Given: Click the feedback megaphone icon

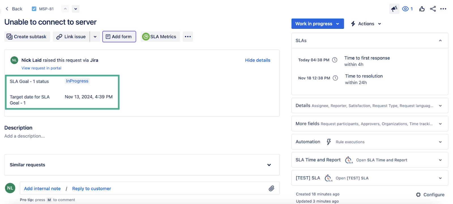Looking at the screenshot, I should pyautogui.click(x=394, y=9).
